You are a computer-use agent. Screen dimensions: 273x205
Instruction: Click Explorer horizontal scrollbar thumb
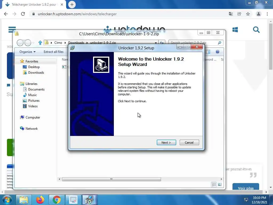pos(111,179)
